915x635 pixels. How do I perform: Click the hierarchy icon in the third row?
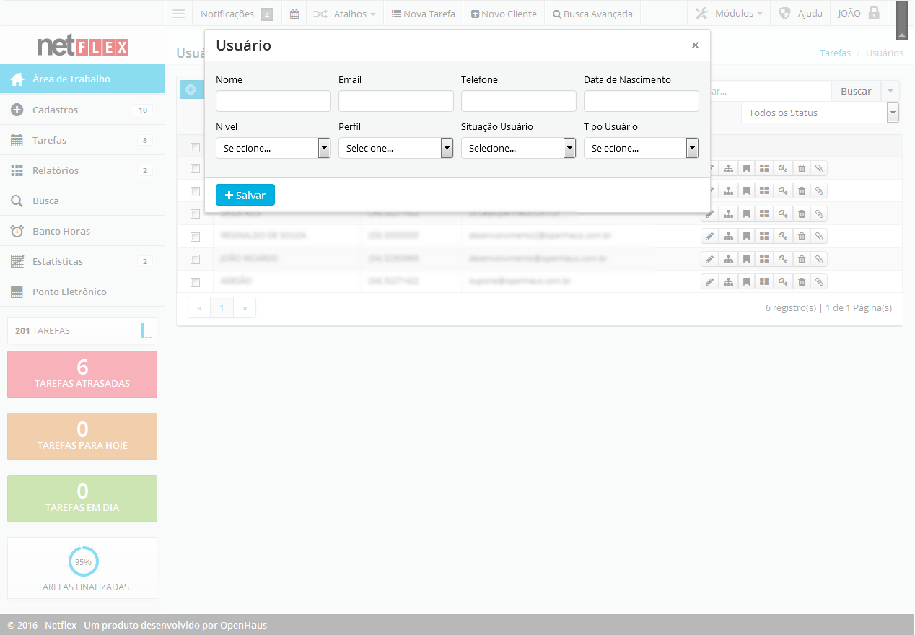click(729, 214)
